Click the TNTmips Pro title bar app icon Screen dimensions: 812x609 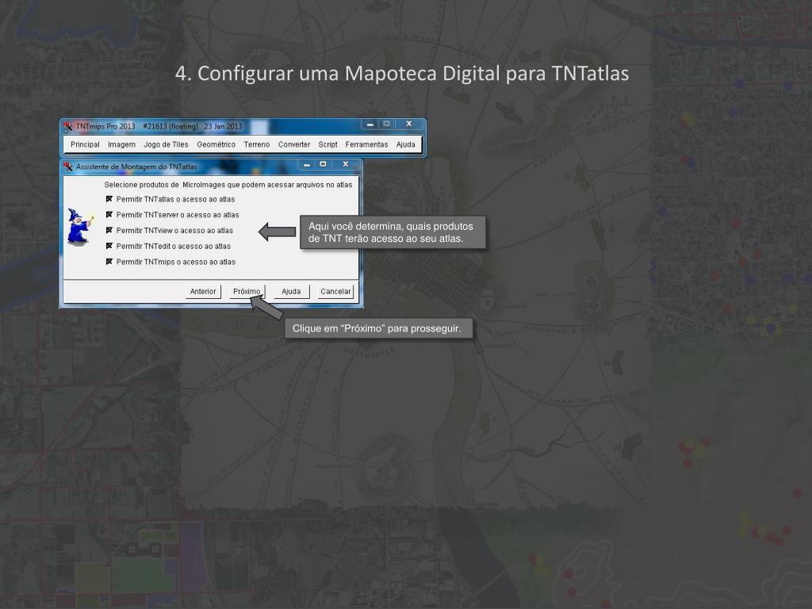click(x=68, y=126)
